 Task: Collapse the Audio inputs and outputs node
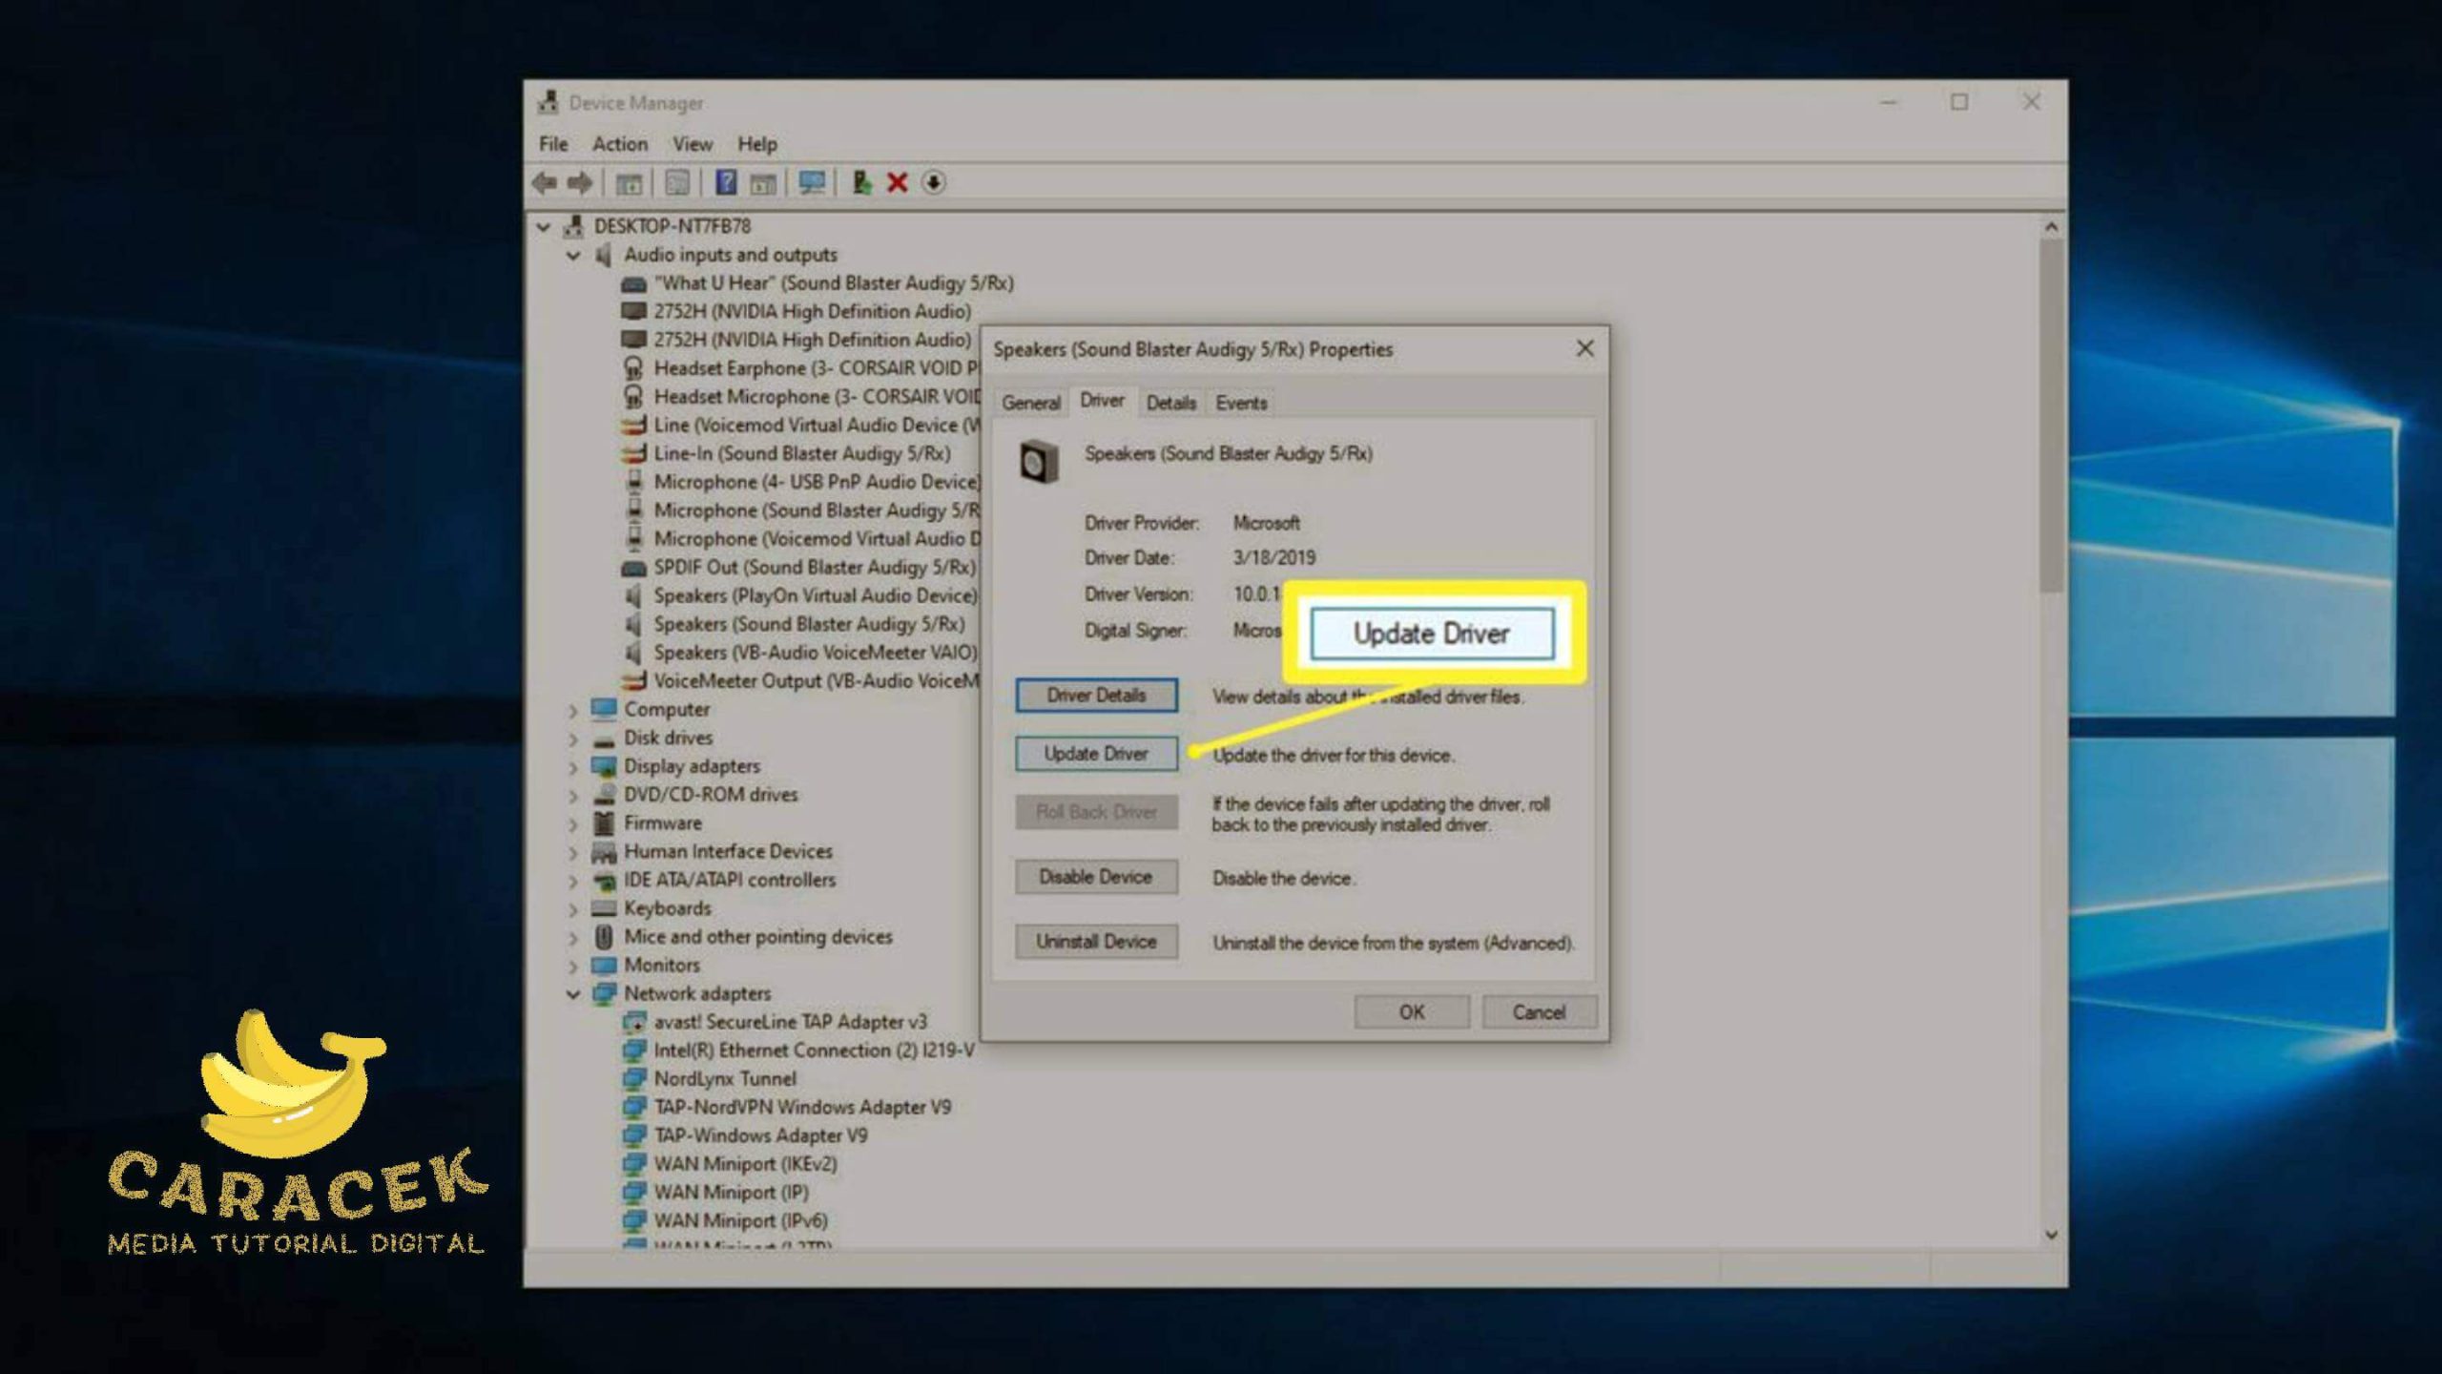click(573, 256)
